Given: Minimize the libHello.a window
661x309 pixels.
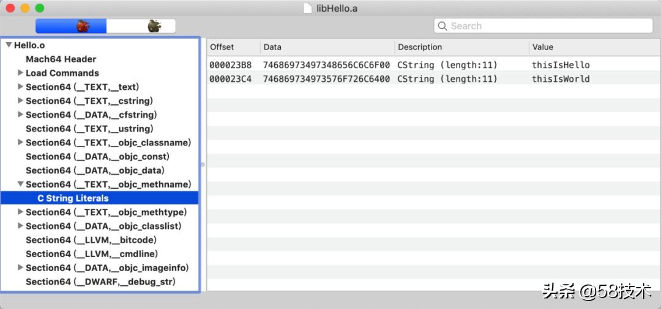Looking at the screenshot, I should [x=25, y=8].
